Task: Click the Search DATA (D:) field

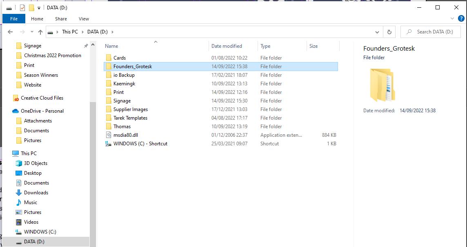Action: coord(431,32)
